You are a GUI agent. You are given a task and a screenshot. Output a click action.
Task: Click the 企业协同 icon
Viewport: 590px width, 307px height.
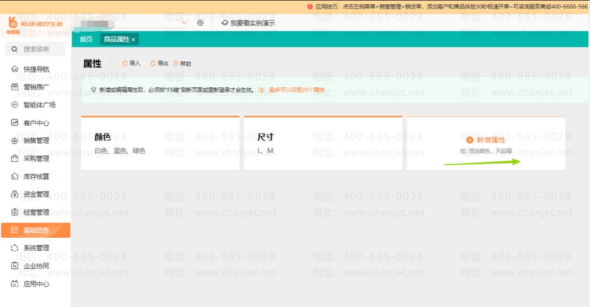[x=15, y=266]
